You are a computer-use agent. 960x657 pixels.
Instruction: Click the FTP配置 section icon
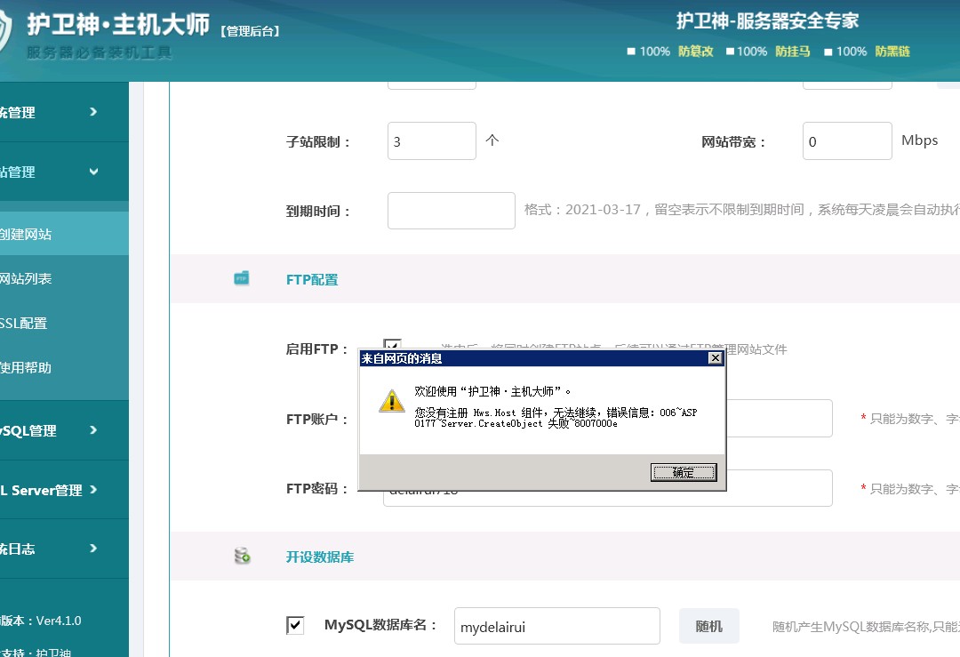point(242,279)
